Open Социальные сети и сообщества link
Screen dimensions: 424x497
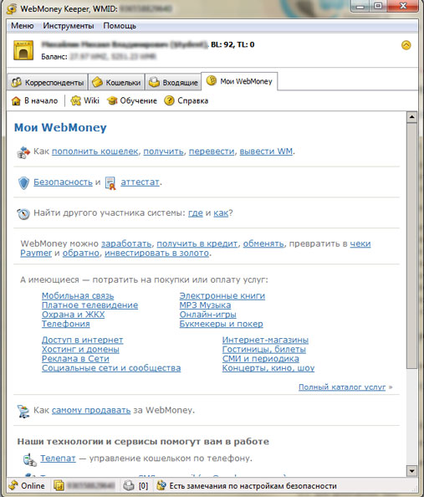pyautogui.click(x=111, y=368)
